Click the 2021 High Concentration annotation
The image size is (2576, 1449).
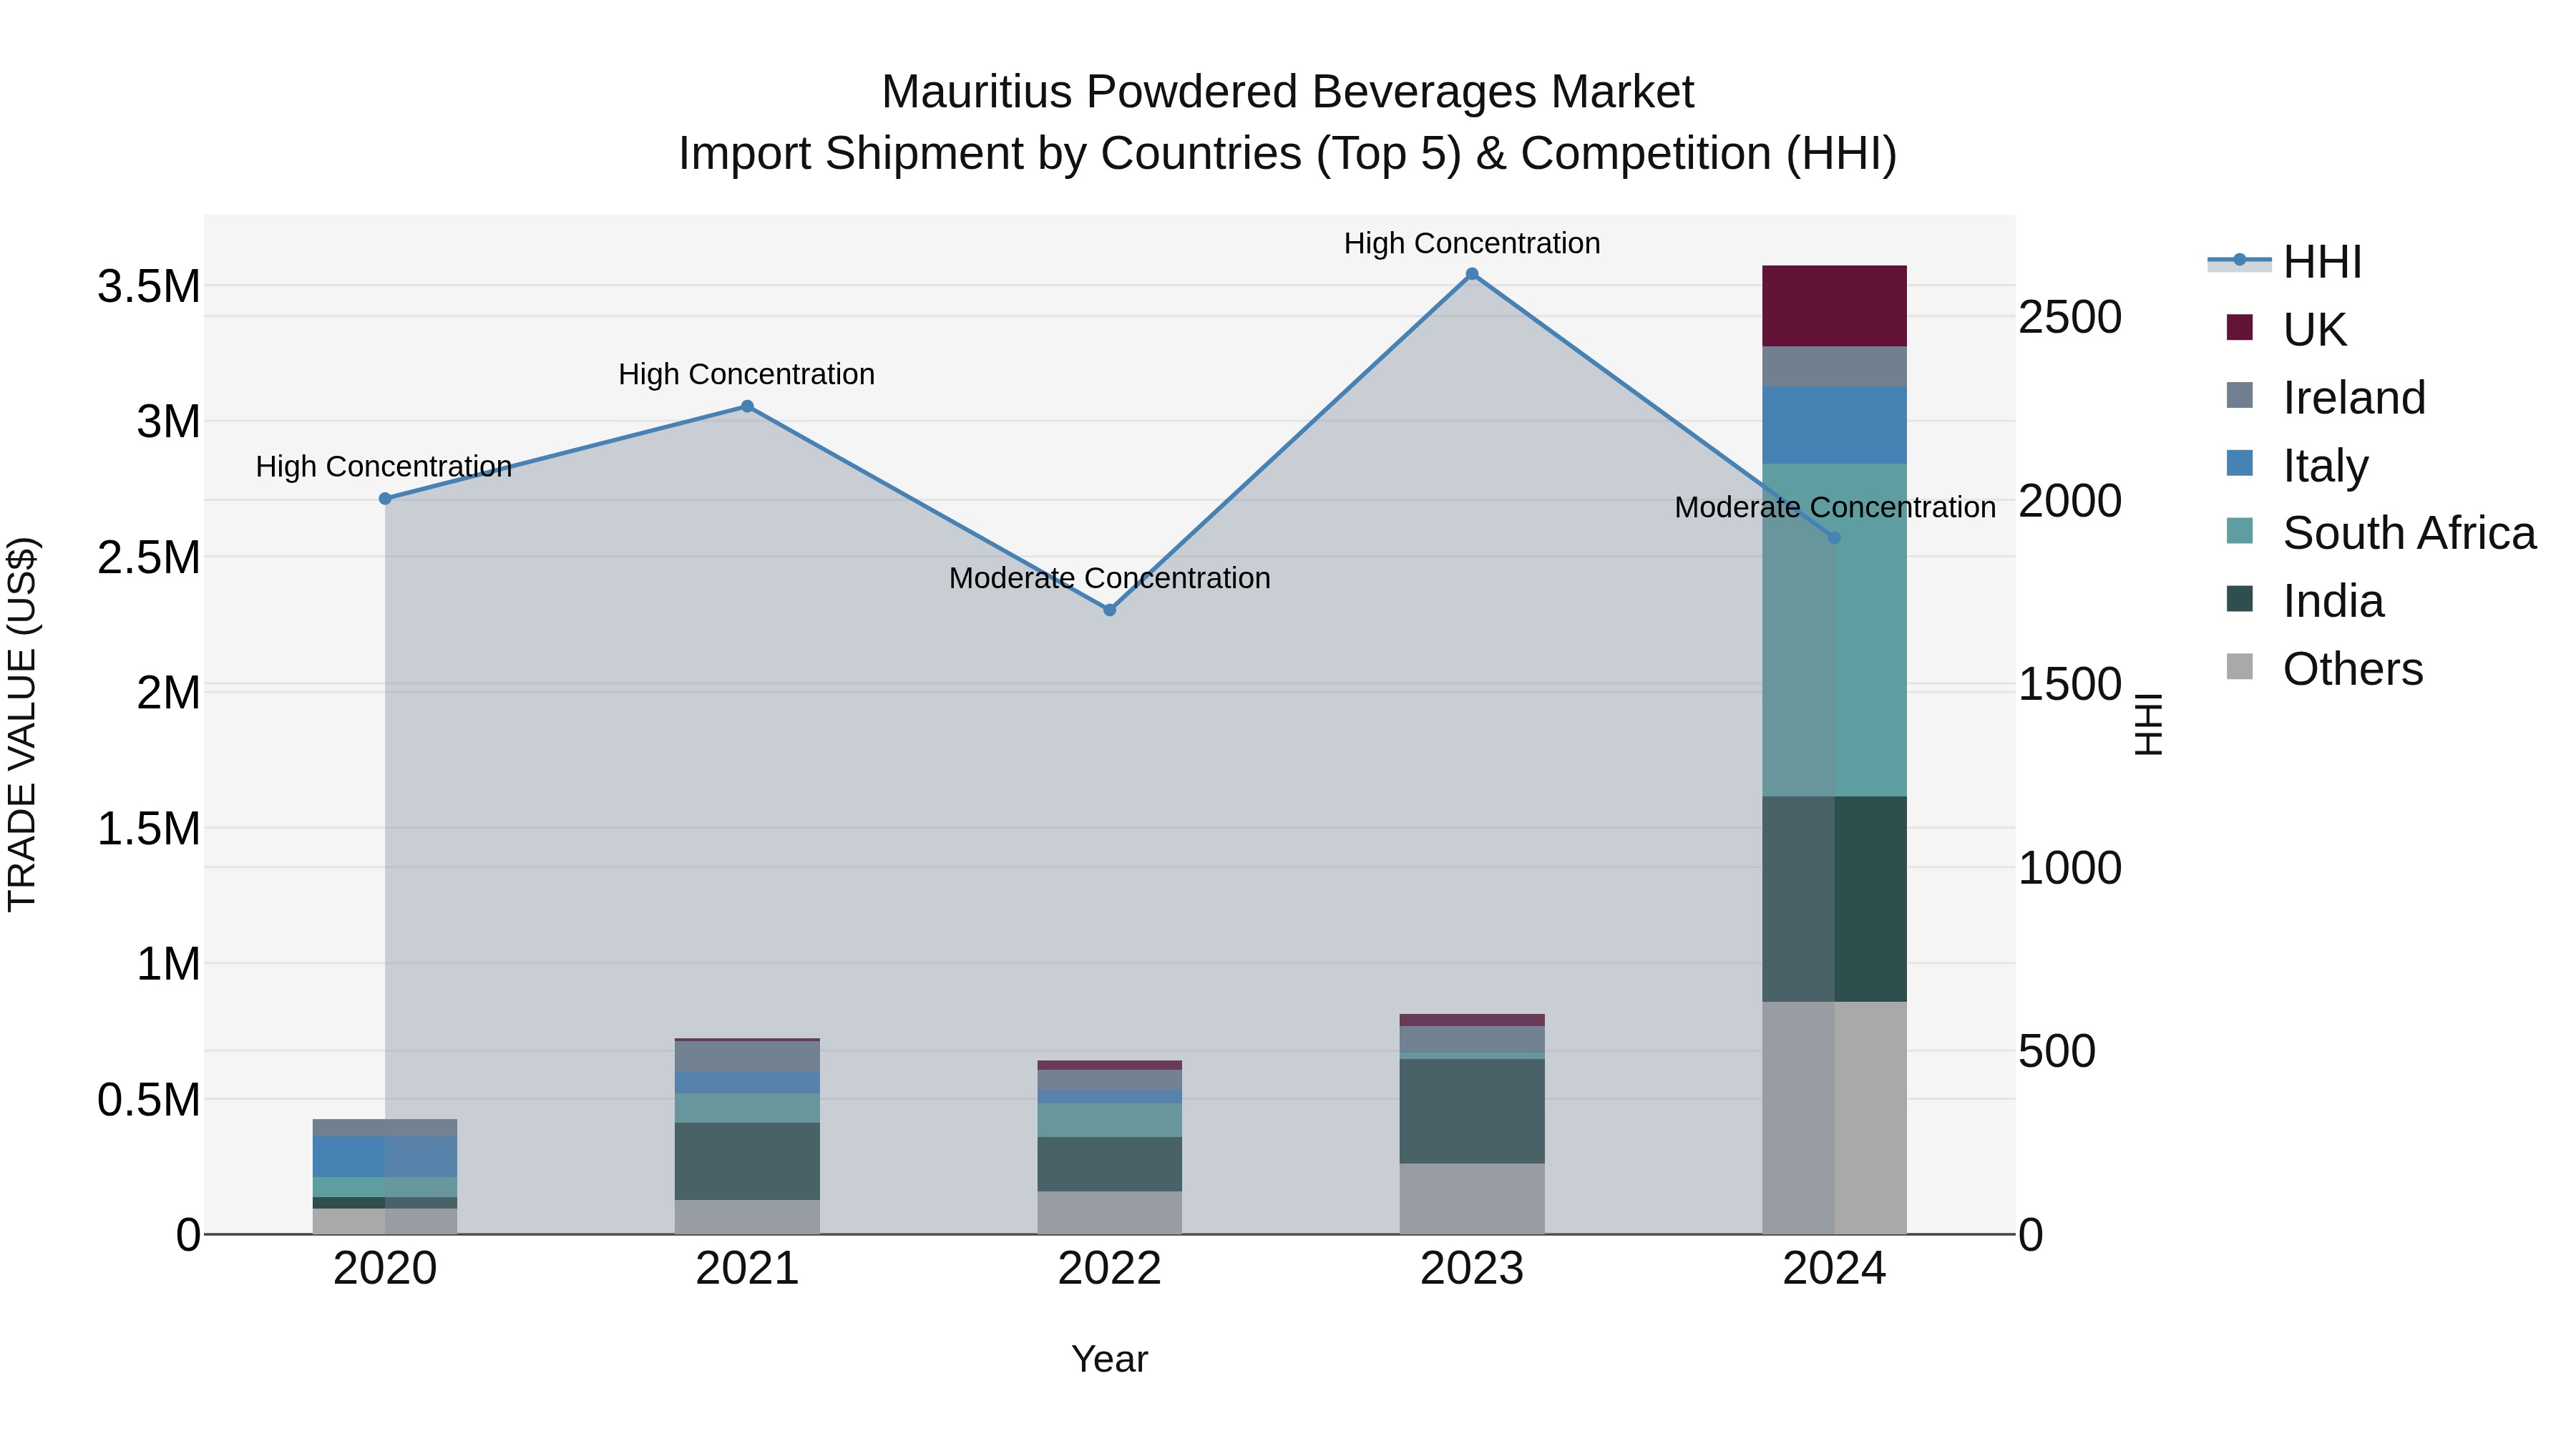click(x=747, y=374)
